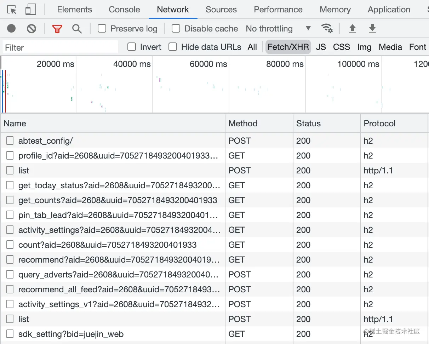Image resolution: width=429 pixels, height=344 pixels.
Task: Toggle the device toolbar icon
Action: point(31,10)
